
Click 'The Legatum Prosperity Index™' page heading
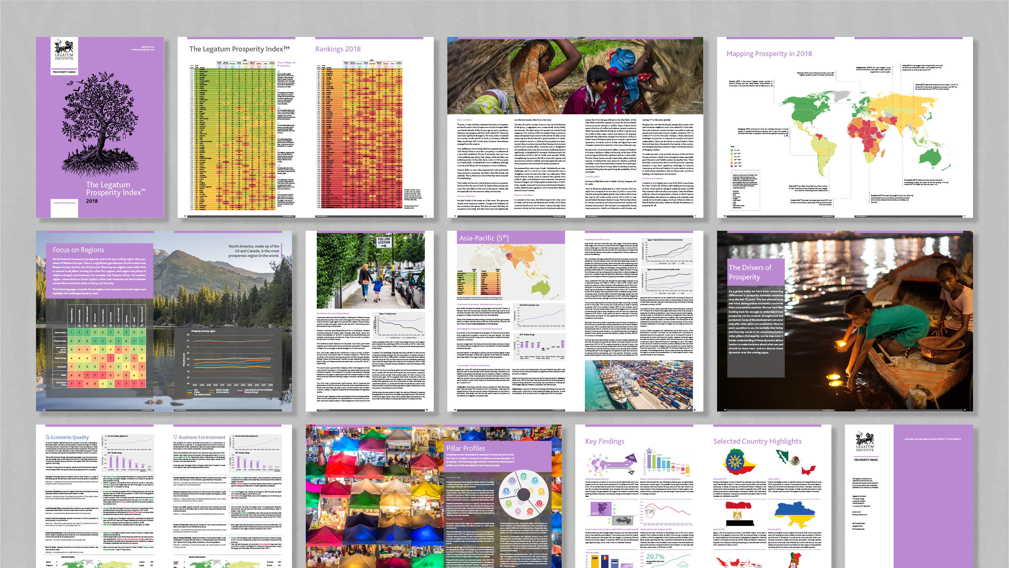click(x=239, y=49)
